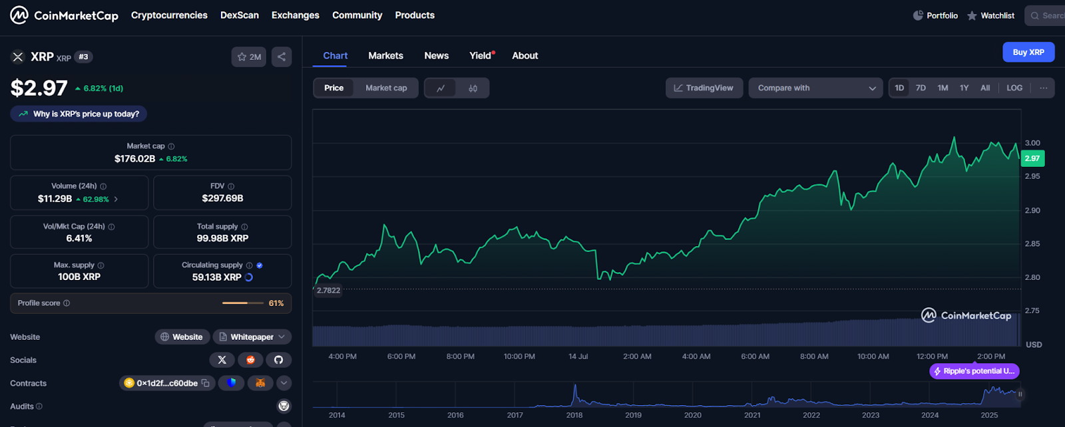Click the Profile score 61% progress bar
The height and width of the screenshot is (427, 1065).
coord(244,303)
